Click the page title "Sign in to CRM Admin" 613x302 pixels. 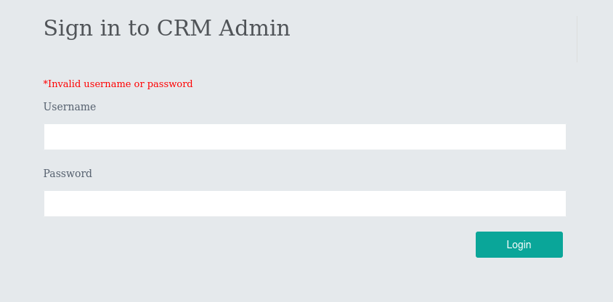click(166, 28)
